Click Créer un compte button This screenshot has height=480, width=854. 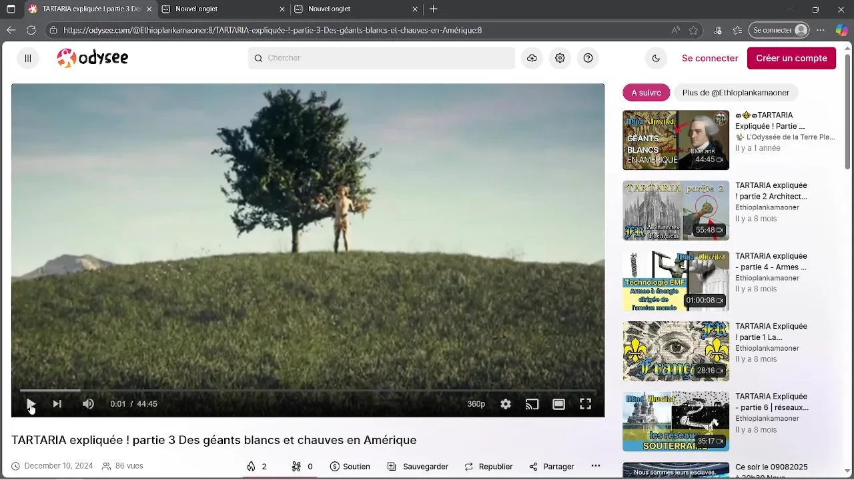(791, 58)
